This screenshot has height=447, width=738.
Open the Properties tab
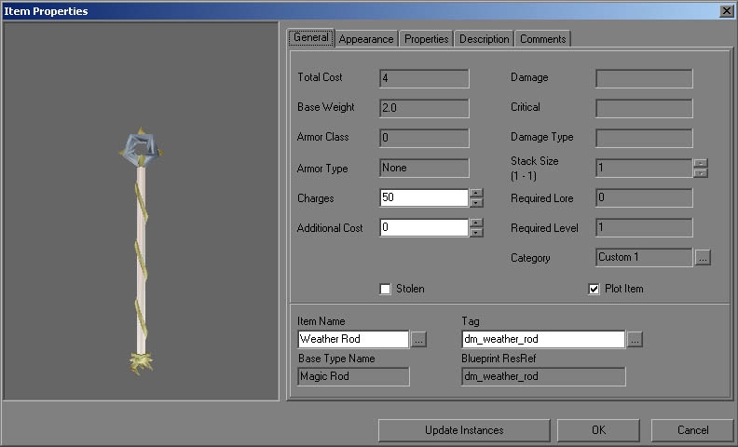click(x=426, y=39)
